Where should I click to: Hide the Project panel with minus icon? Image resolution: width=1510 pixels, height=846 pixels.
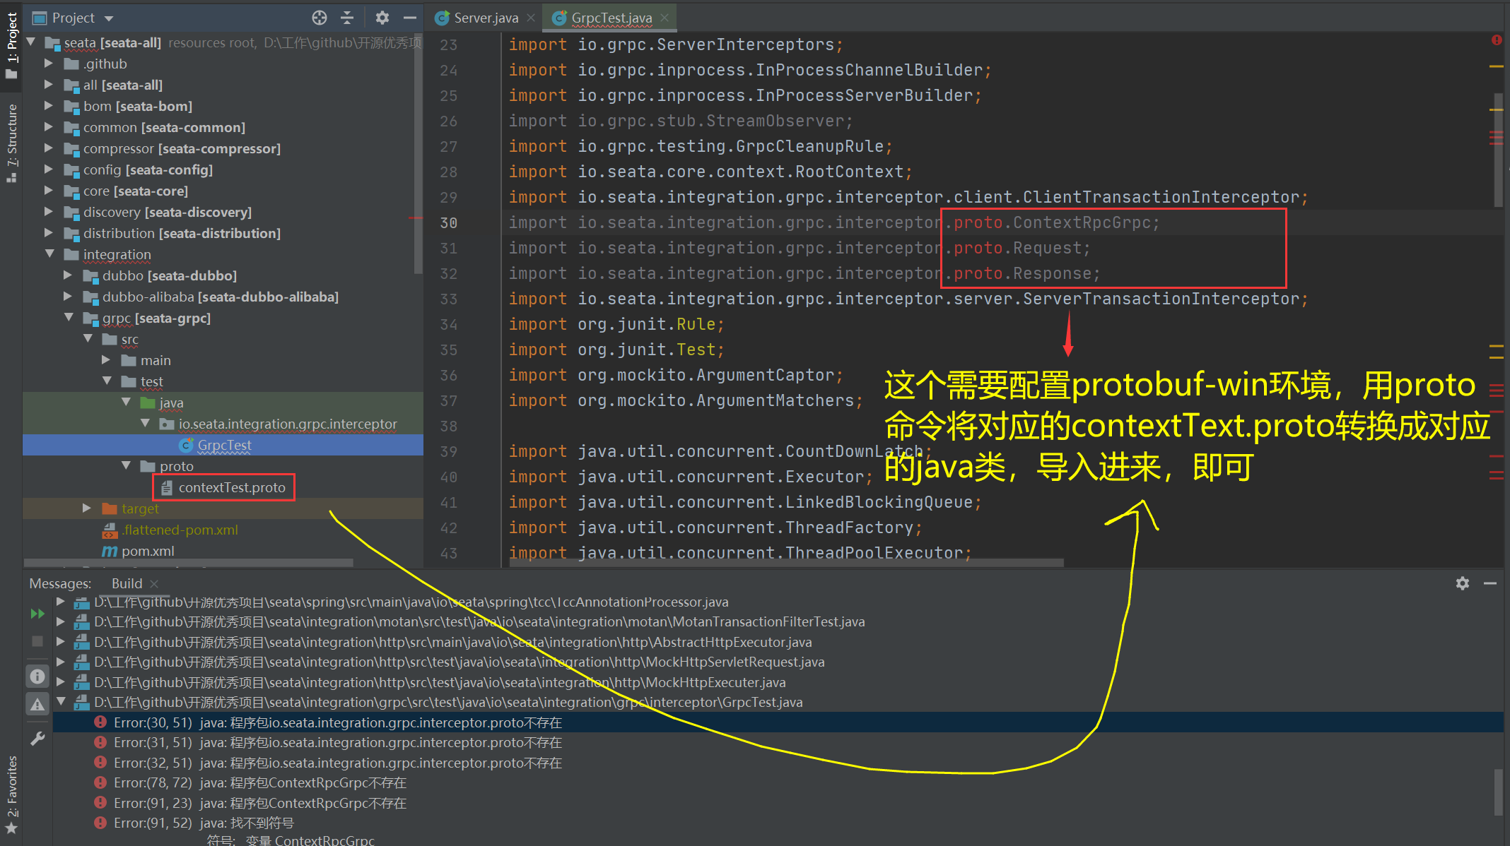pyautogui.click(x=410, y=18)
